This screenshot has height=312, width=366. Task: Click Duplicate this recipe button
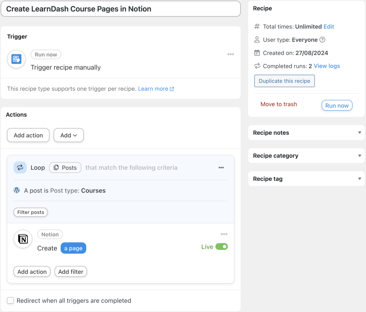coord(285,81)
